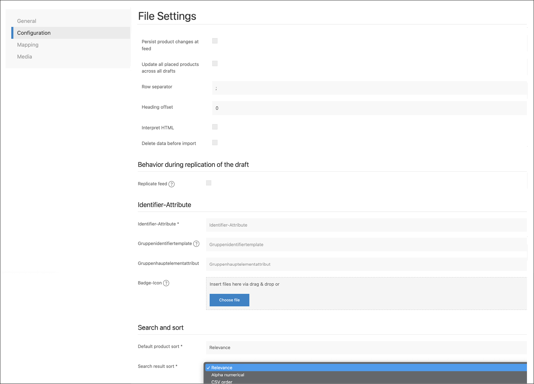Select Relevance in search result sort list
This screenshot has height=384, width=534.
tap(222, 368)
